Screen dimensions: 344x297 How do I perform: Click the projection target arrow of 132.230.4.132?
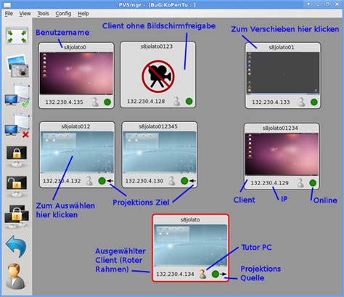point(110,181)
